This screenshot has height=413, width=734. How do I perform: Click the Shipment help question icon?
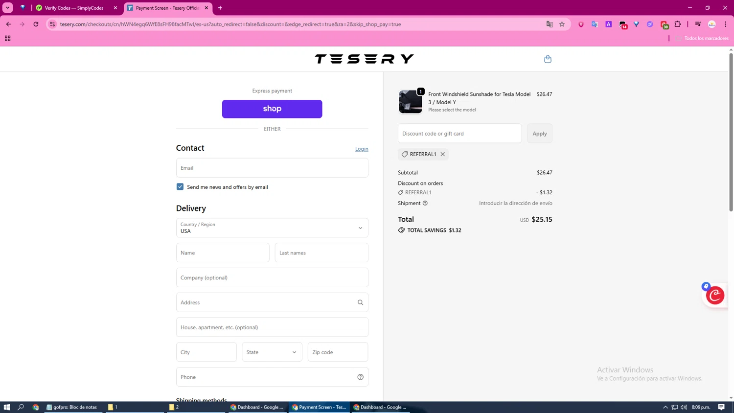[x=425, y=203]
